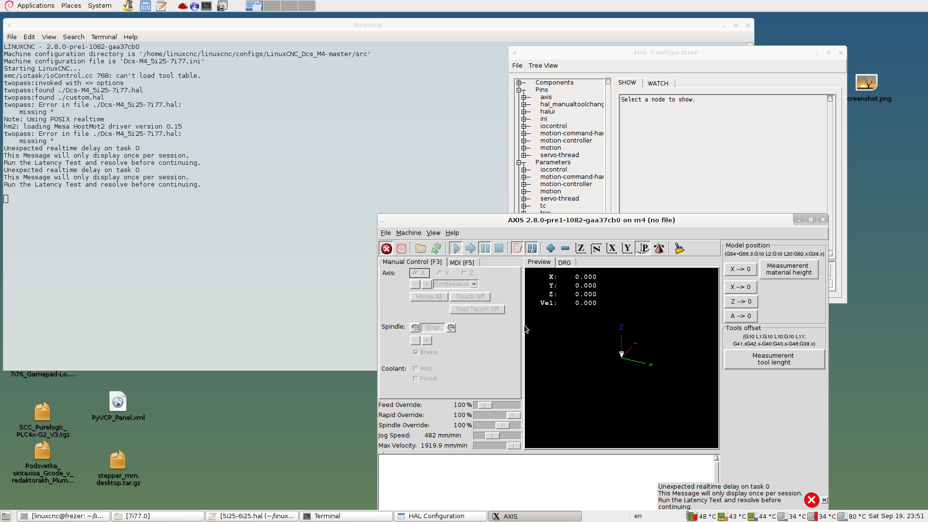
Task: Open the HAL Configuration taskbar entry
Action: pos(440,516)
